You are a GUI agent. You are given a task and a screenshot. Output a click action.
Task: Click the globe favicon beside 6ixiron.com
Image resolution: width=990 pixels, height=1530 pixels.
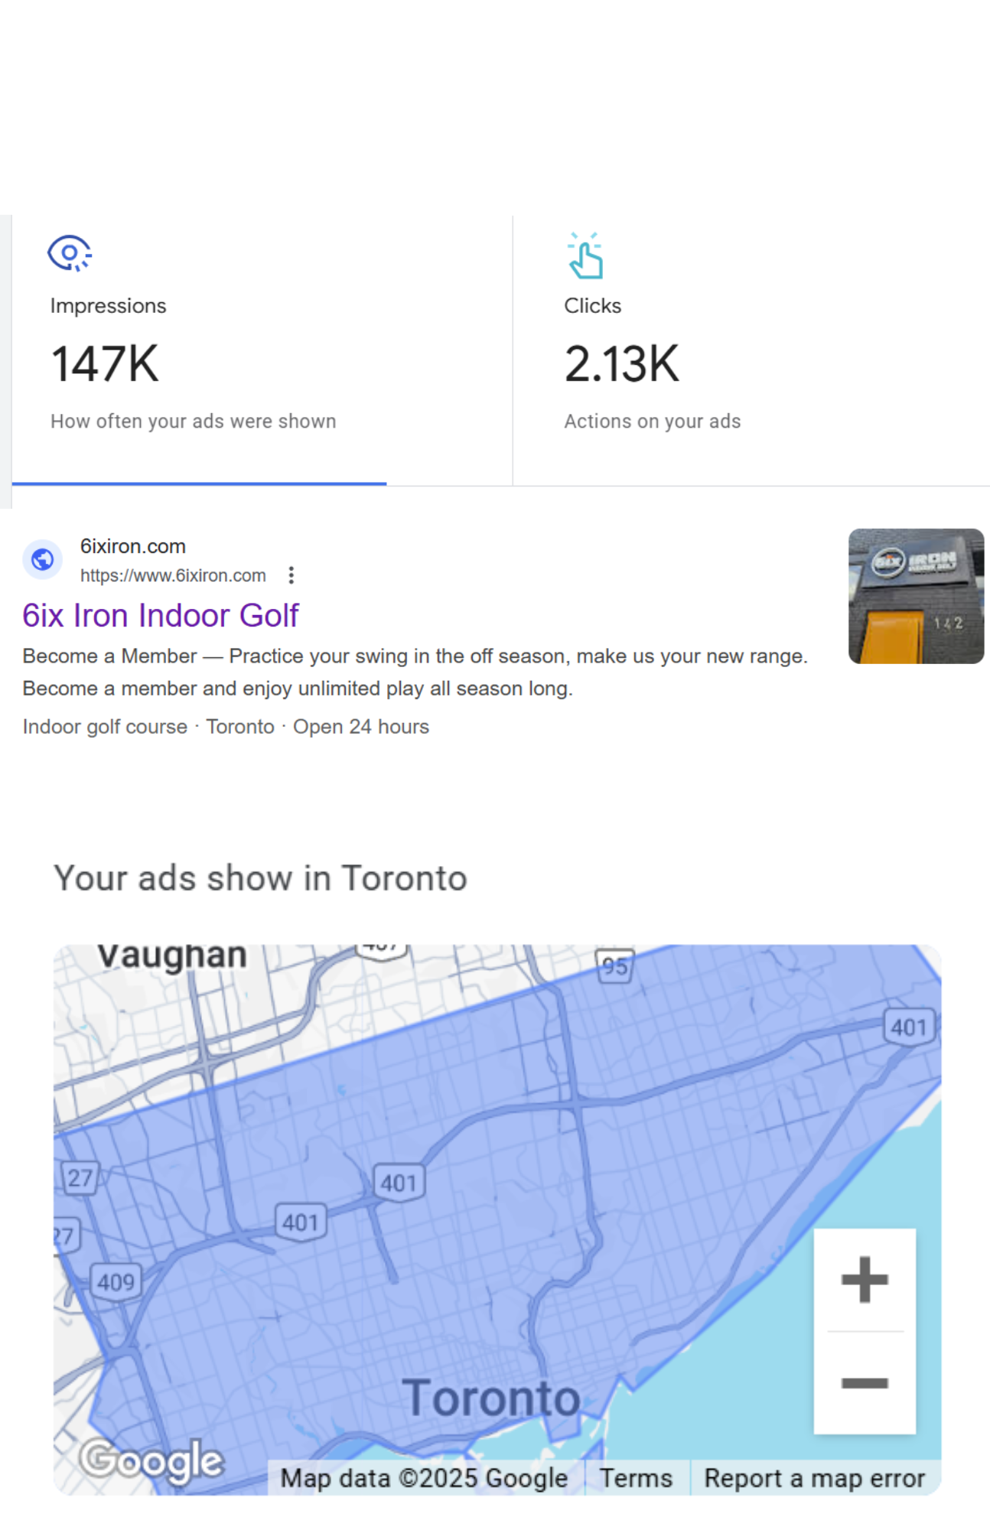tap(43, 560)
